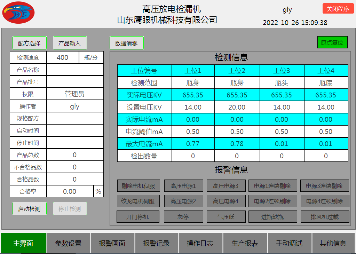Click the 电源1连续剔除 alarm indicator
The width and height of the screenshot is (356, 254).
click(273, 186)
